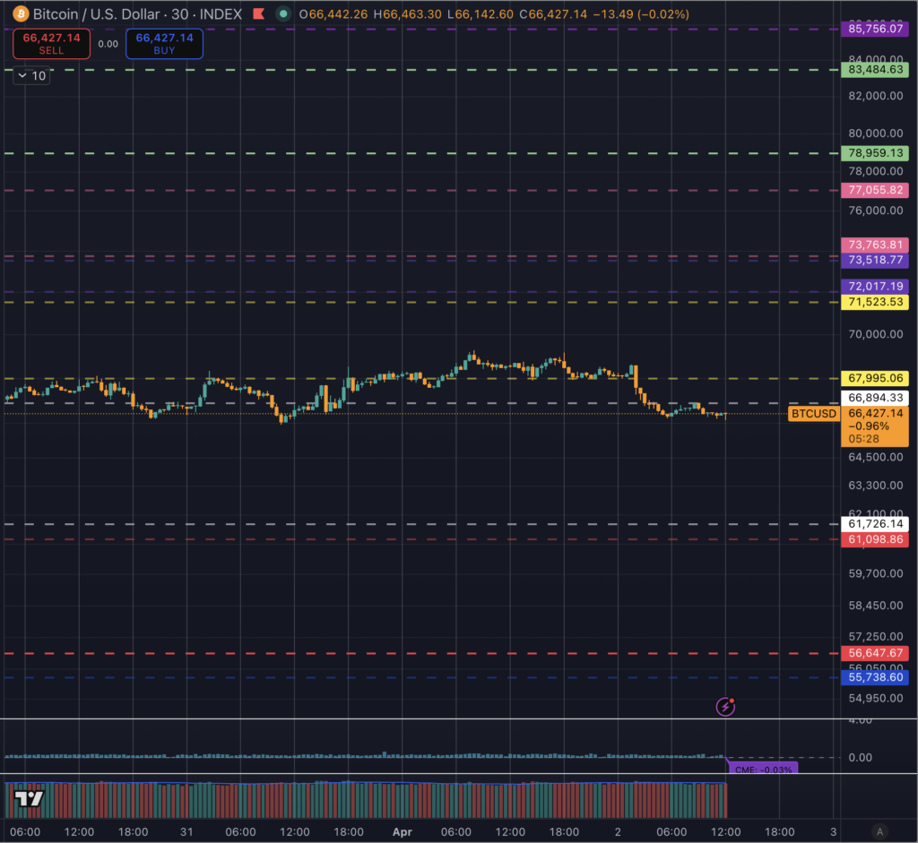
Task: Expand options on the 85,756.07 level label
Action: pos(875,30)
